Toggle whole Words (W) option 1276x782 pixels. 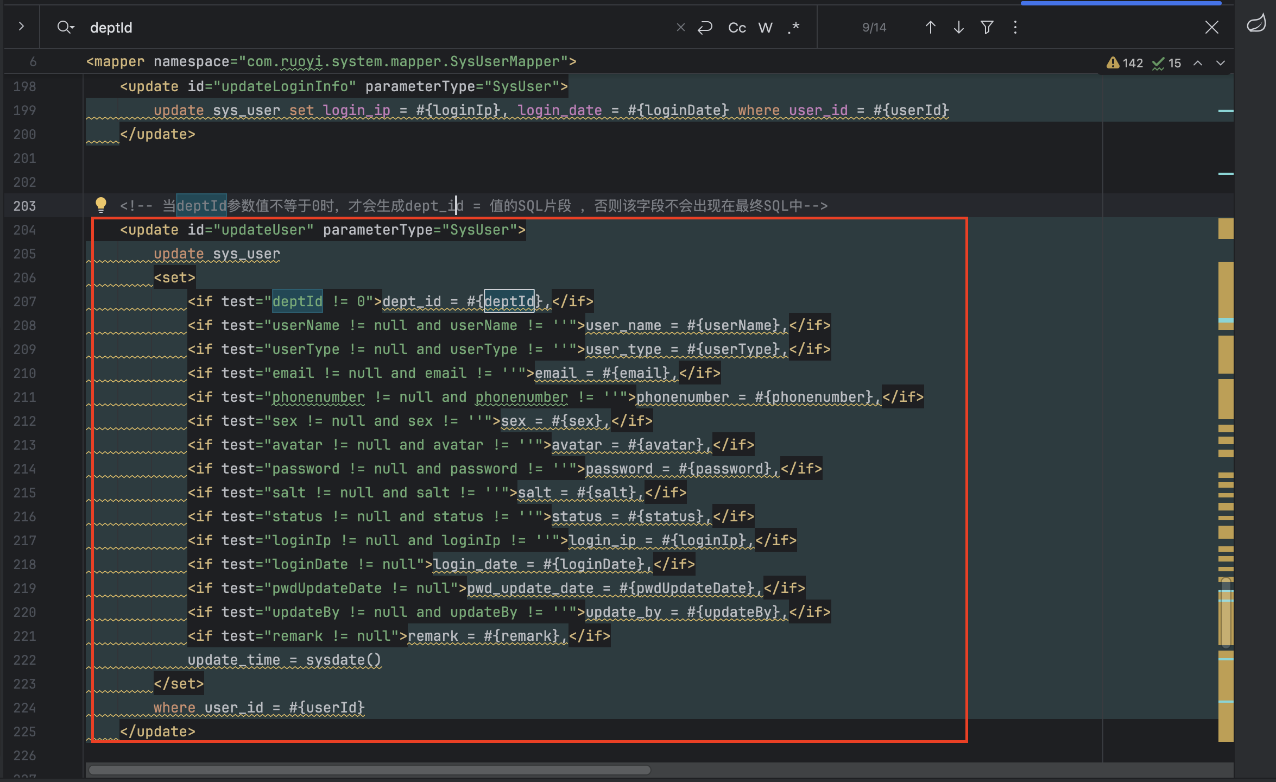tap(765, 28)
